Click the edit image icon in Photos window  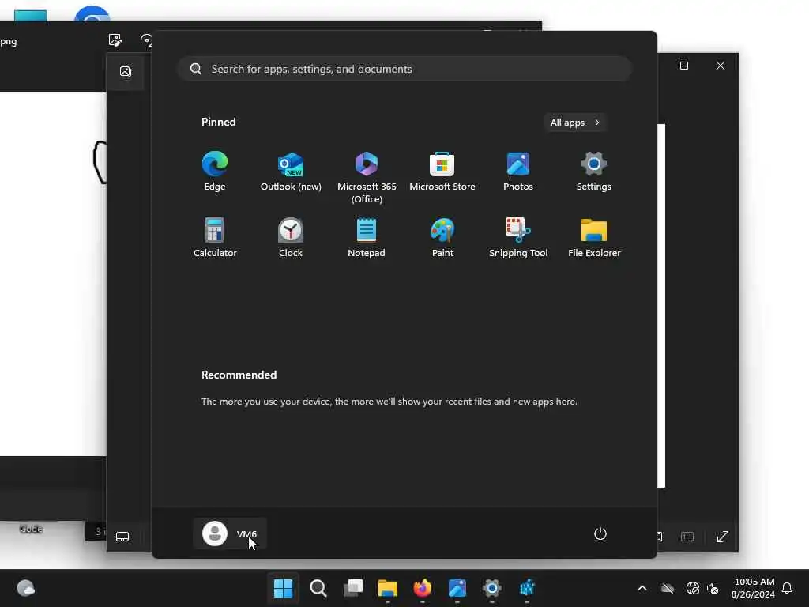point(115,40)
